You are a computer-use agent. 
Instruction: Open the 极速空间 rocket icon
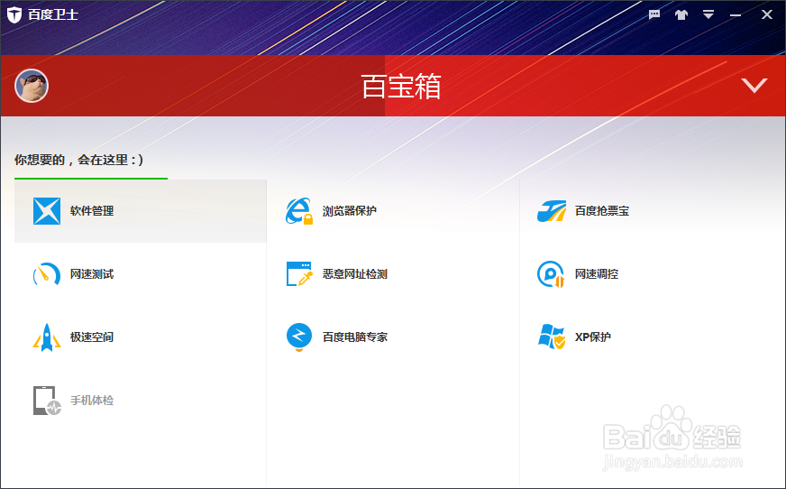pos(47,337)
